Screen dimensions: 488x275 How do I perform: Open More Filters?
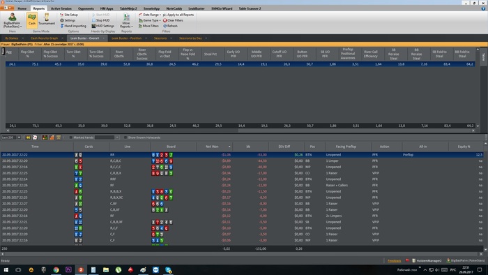click(148, 26)
